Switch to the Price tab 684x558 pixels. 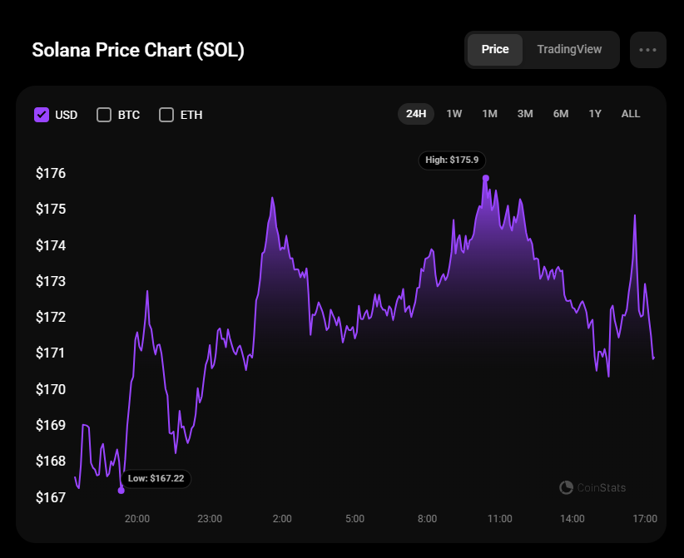coord(495,50)
